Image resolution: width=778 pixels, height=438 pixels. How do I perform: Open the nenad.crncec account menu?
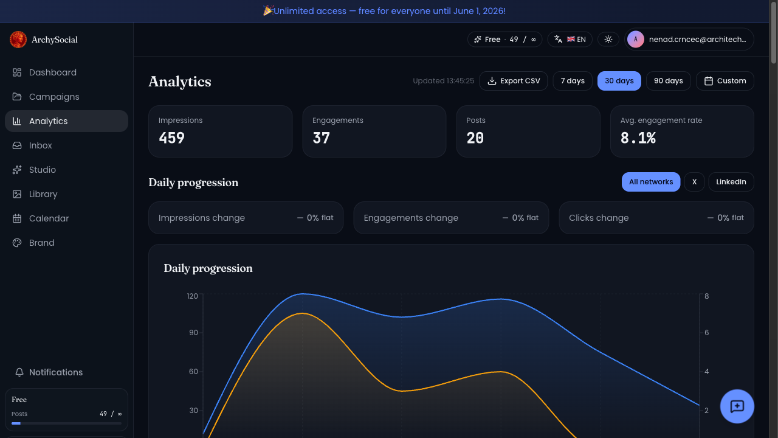pos(689,40)
